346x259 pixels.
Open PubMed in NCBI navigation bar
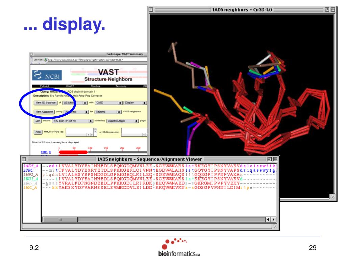pyautogui.click(x=44, y=86)
